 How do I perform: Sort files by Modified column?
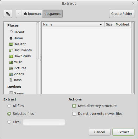[x=122, y=24]
